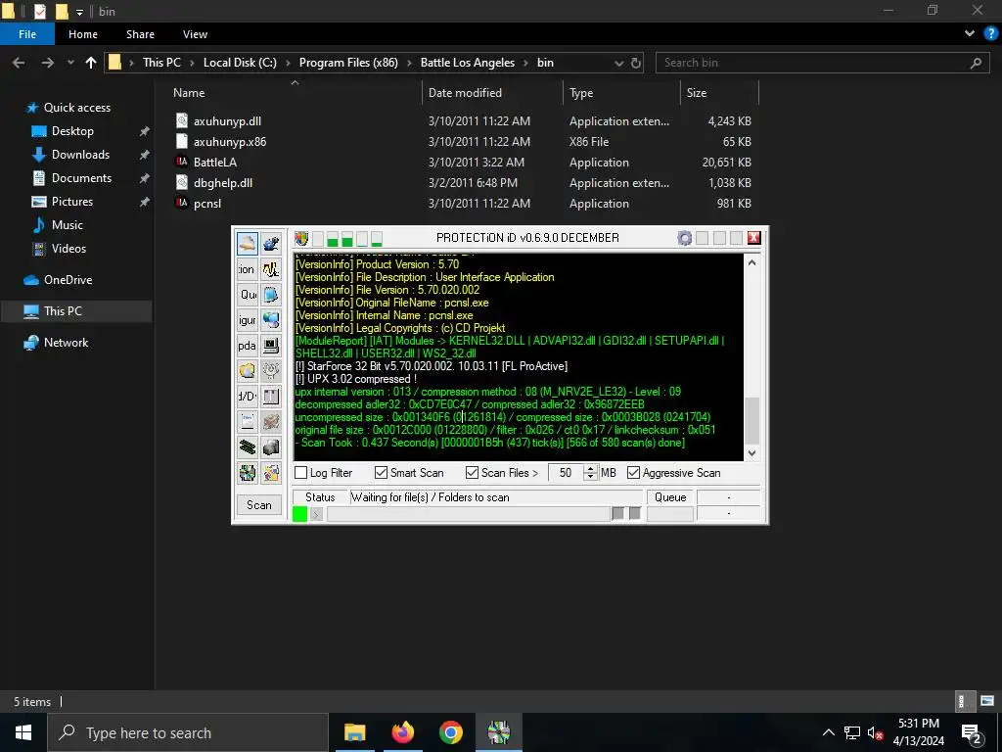Click the Search bin field
Viewport: 1002px width, 752px height.
tap(821, 63)
